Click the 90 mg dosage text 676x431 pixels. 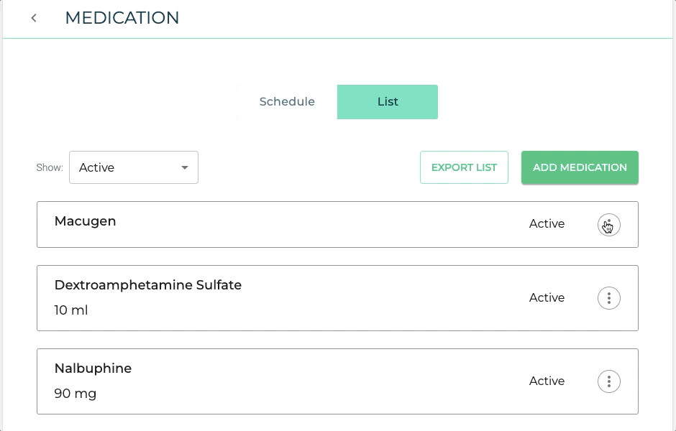(76, 394)
